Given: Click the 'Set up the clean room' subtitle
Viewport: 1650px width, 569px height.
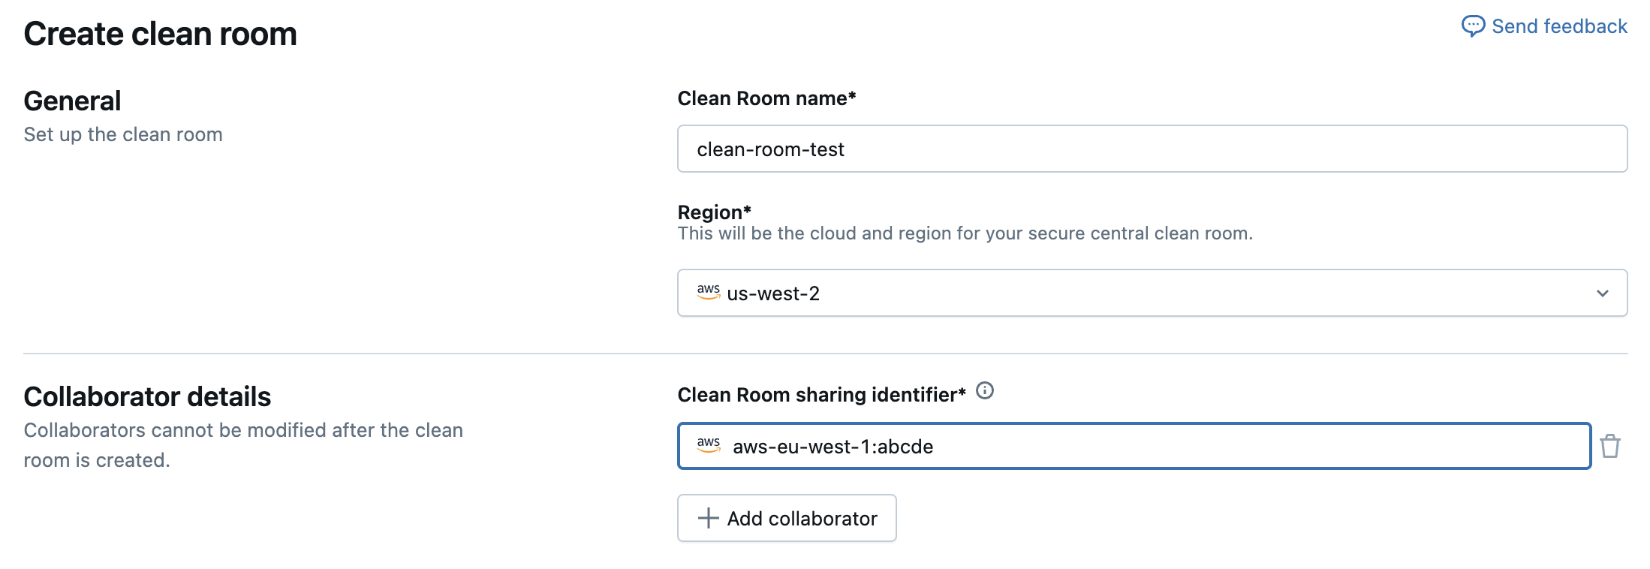Looking at the screenshot, I should click(123, 134).
